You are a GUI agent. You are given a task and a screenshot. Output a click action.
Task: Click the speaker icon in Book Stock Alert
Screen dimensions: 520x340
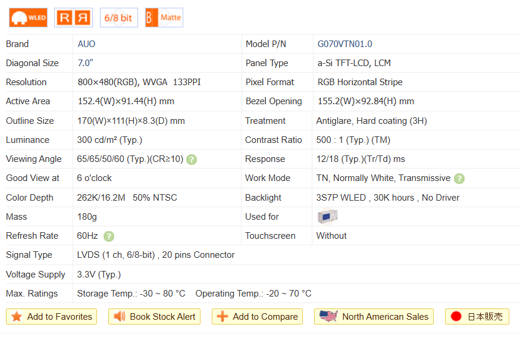tap(120, 317)
